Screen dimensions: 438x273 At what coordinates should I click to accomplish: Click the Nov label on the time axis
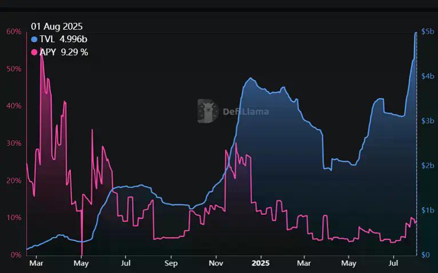216,263
